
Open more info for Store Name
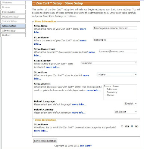[83, 29]
